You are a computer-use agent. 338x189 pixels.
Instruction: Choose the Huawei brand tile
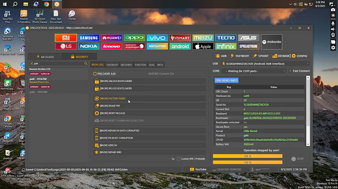(x=111, y=38)
